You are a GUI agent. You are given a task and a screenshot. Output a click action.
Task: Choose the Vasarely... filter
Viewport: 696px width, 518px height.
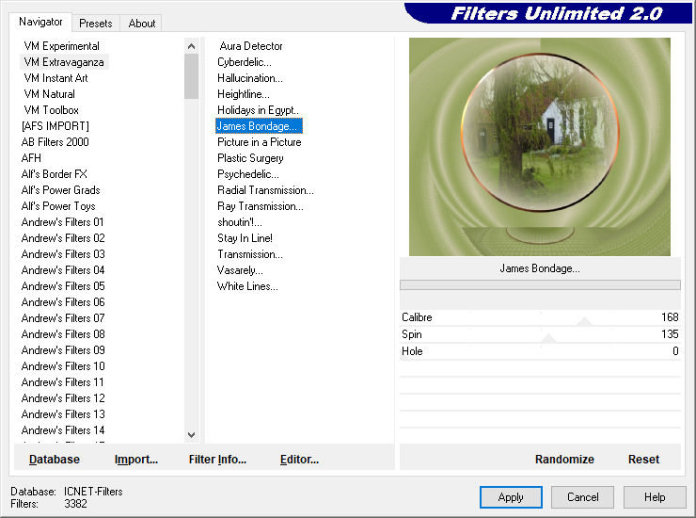pyautogui.click(x=240, y=270)
